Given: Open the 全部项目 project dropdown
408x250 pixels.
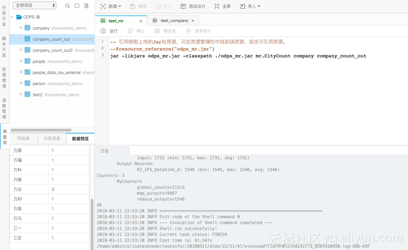Looking at the screenshot, I should pyautogui.click(x=34, y=5).
